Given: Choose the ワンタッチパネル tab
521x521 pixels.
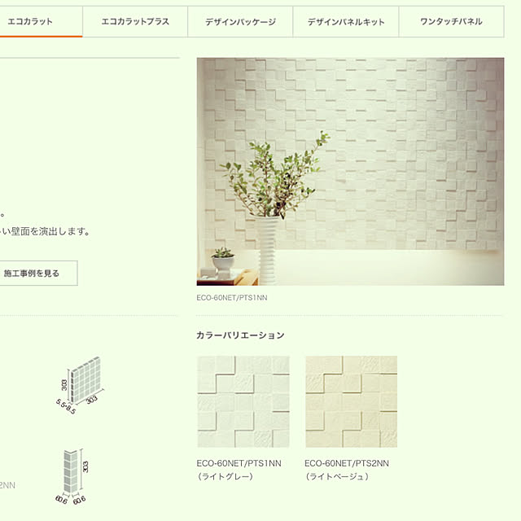Looking at the screenshot, I should [451, 22].
